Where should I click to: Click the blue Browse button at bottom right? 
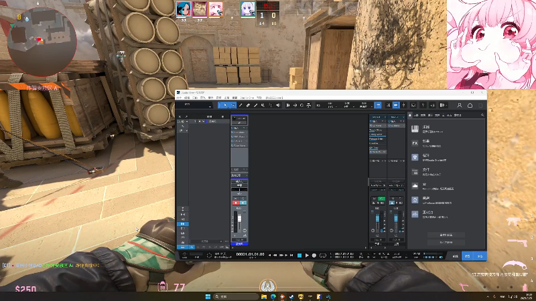tap(480, 256)
